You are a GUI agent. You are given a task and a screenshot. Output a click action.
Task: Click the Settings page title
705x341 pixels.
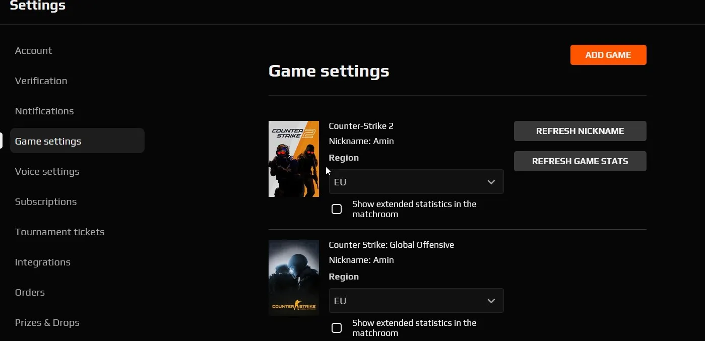pos(38,6)
